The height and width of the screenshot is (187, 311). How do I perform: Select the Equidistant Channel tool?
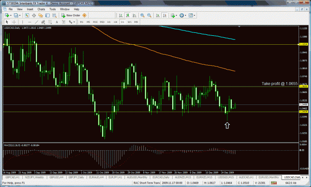[43, 22]
